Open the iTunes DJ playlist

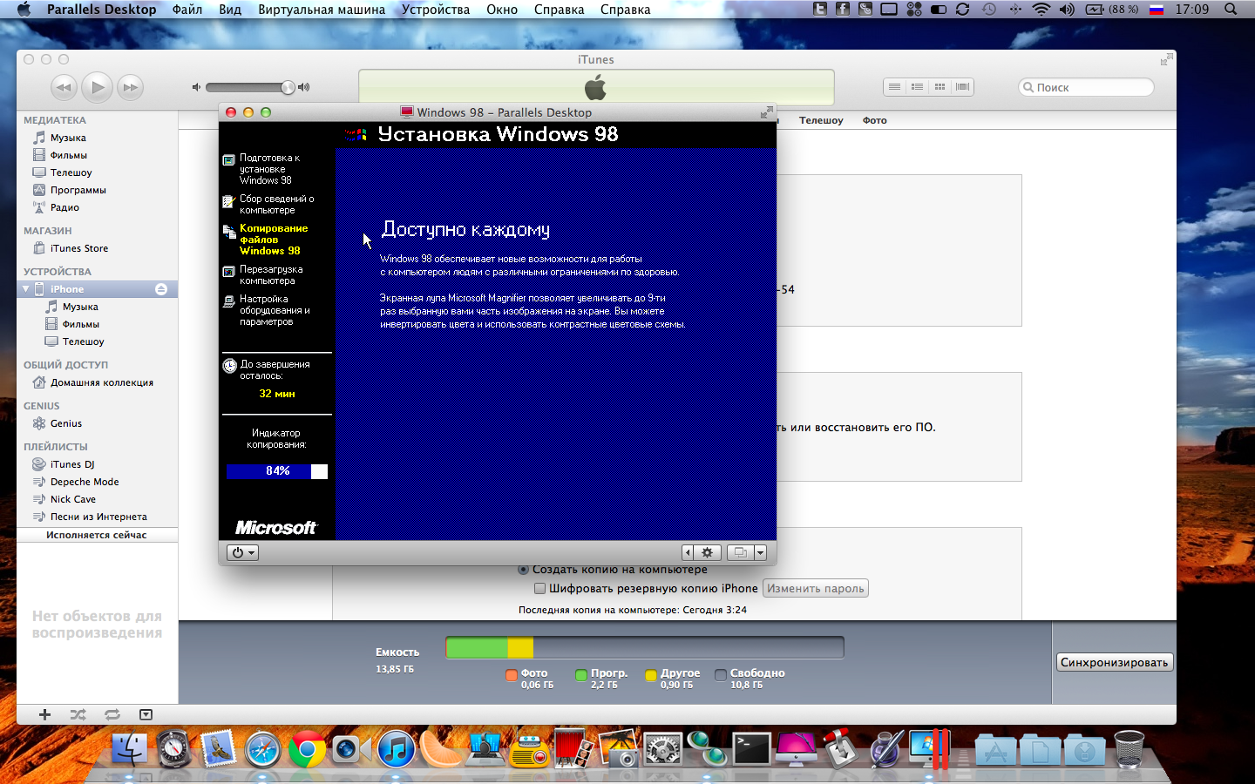pyautogui.click(x=72, y=464)
